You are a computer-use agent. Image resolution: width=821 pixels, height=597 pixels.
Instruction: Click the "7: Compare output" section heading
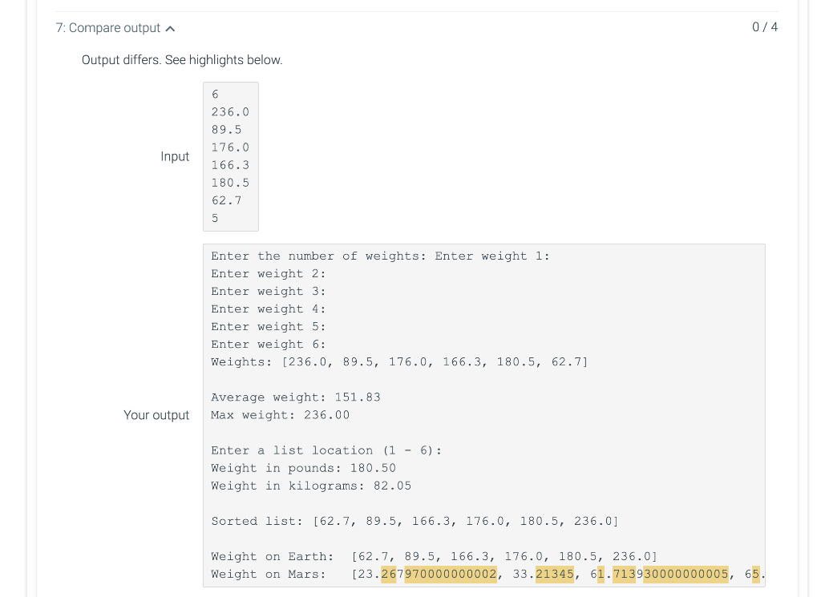pos(107,27)
